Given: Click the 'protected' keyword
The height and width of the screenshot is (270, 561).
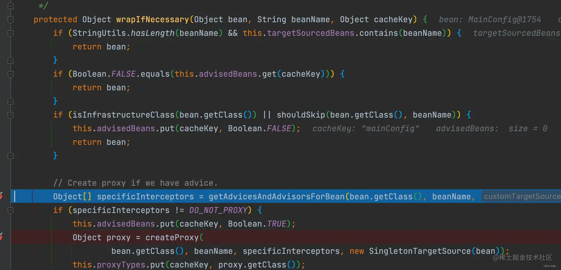Looking at the screenshot, I should [x=55, y=20].
